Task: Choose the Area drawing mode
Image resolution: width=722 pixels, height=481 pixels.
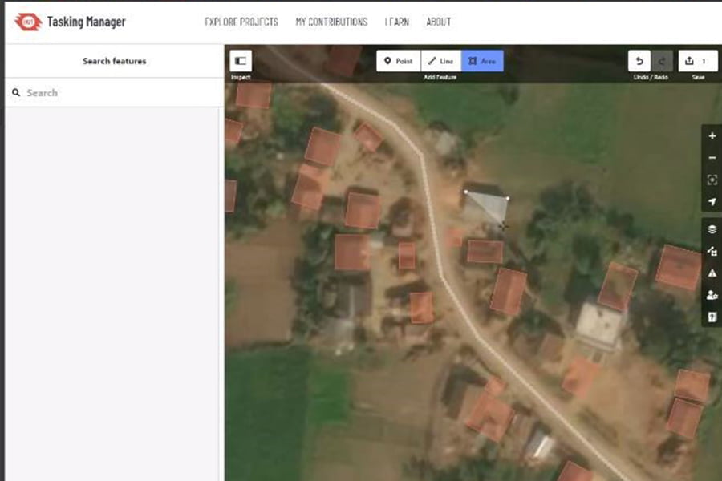Action: pos(482,61)
